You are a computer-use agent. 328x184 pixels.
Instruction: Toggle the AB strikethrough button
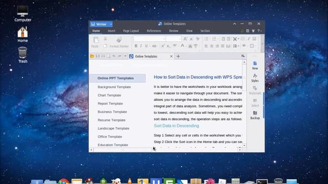coord(154,46)
